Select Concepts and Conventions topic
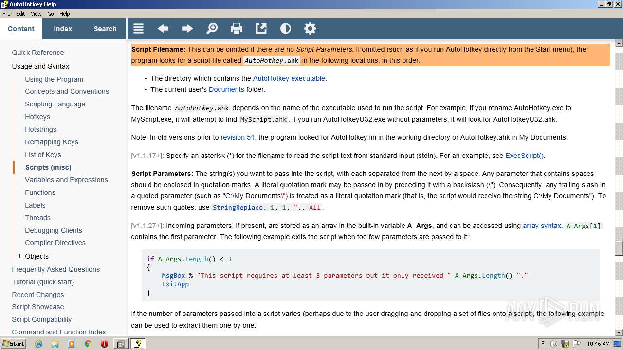The image size is (623, 350). tap(67, 91)
